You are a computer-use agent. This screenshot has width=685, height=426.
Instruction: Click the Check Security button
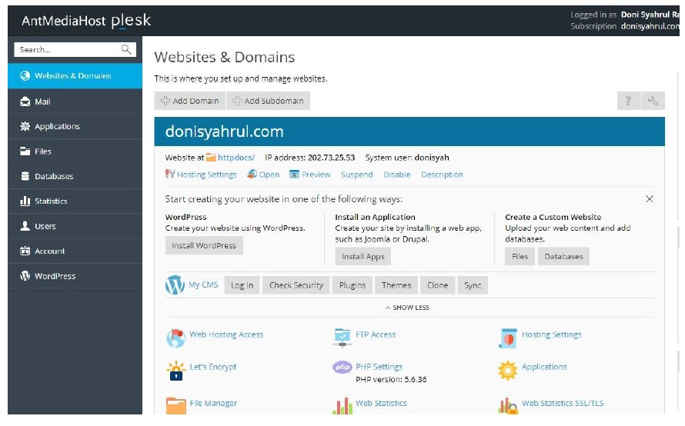[296, 285]
